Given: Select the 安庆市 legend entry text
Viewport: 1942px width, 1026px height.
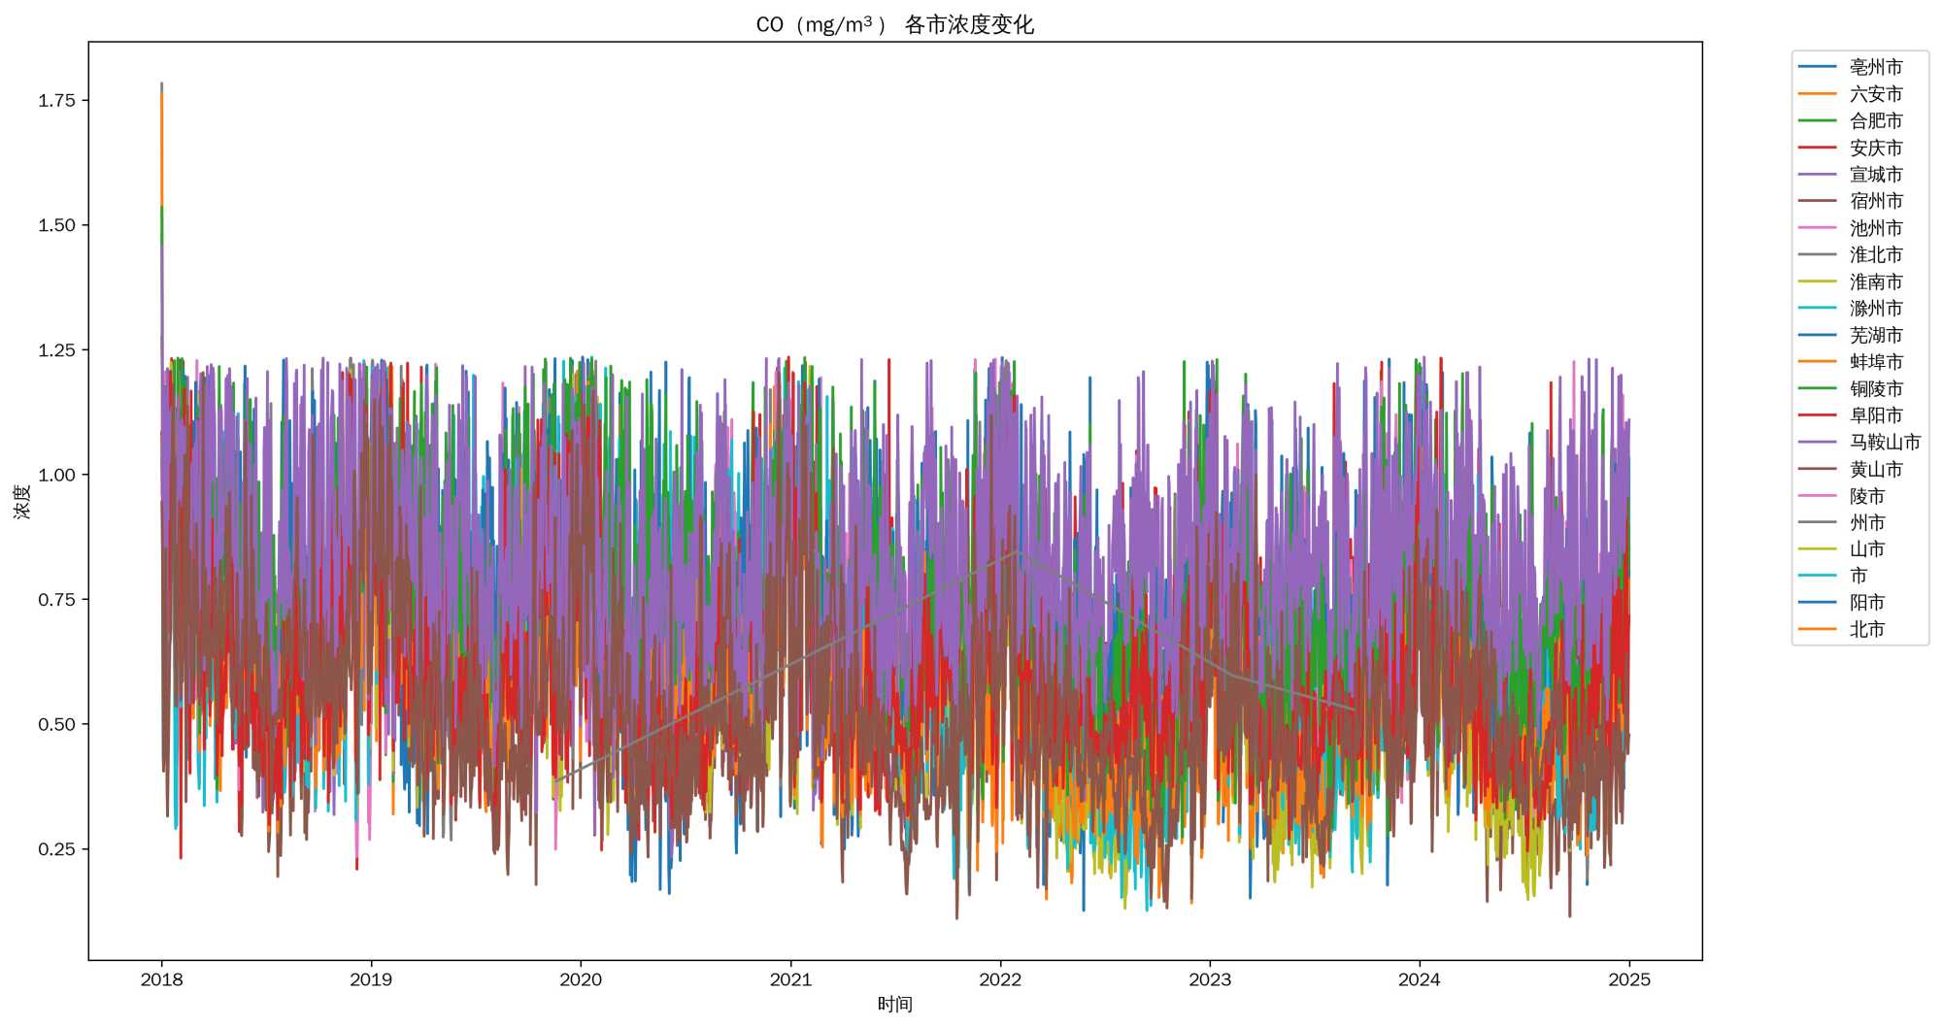Looking at the screenshot, I should [x=1875, y=148].
